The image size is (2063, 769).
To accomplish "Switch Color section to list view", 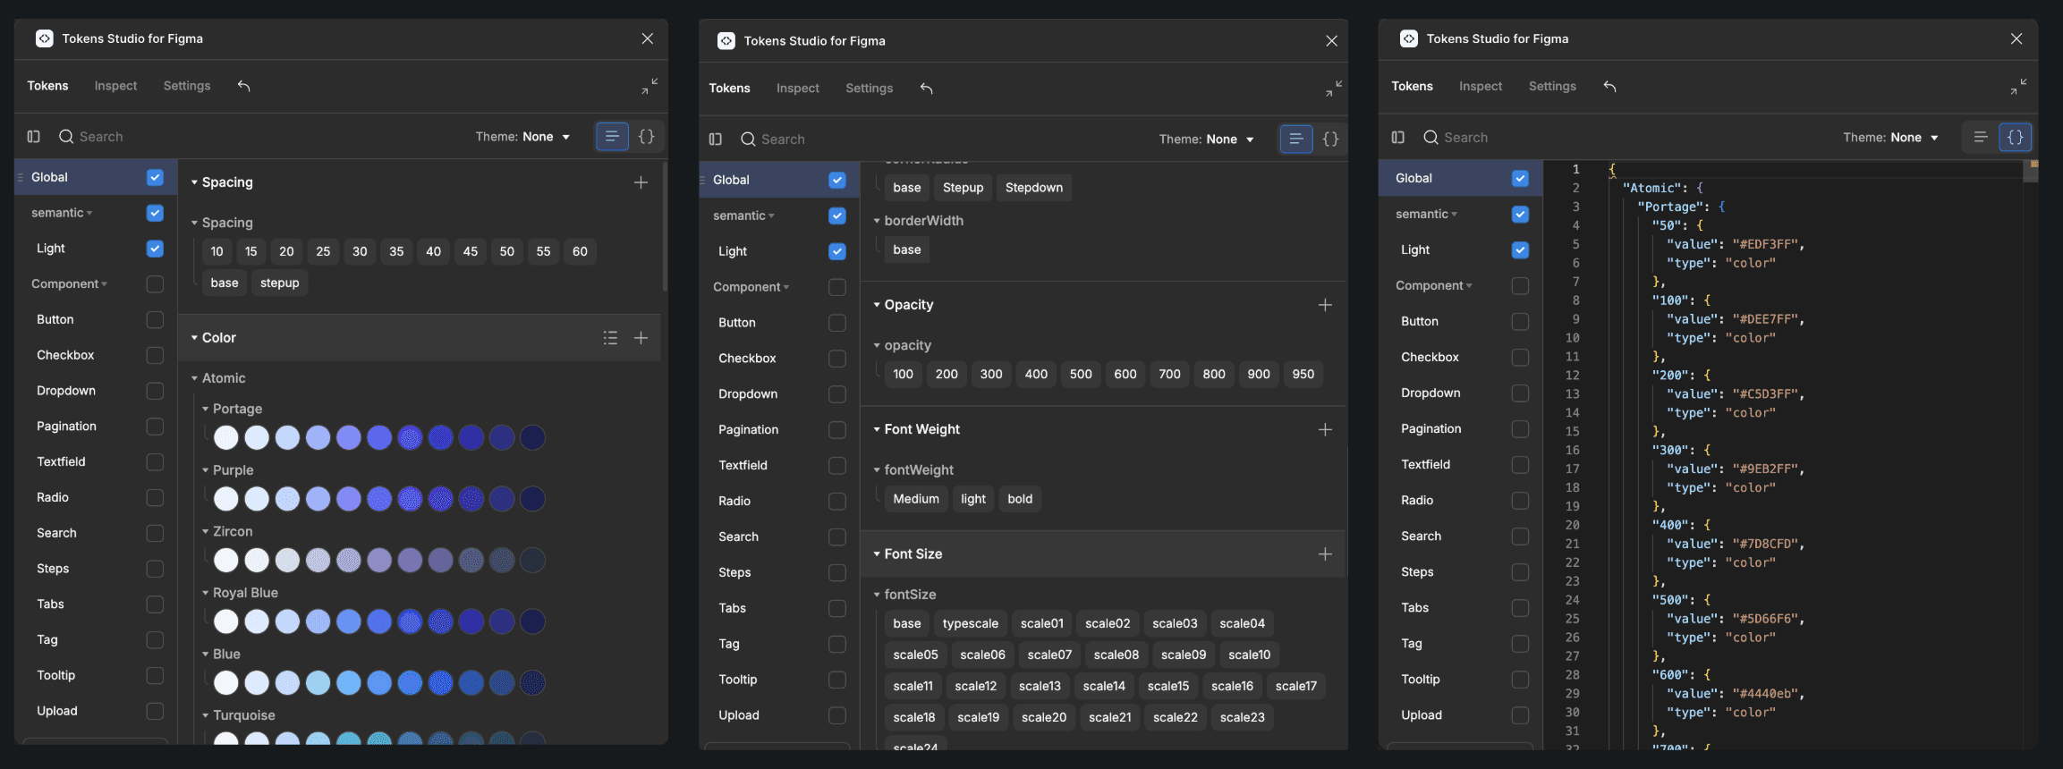I will coord(610,338).
